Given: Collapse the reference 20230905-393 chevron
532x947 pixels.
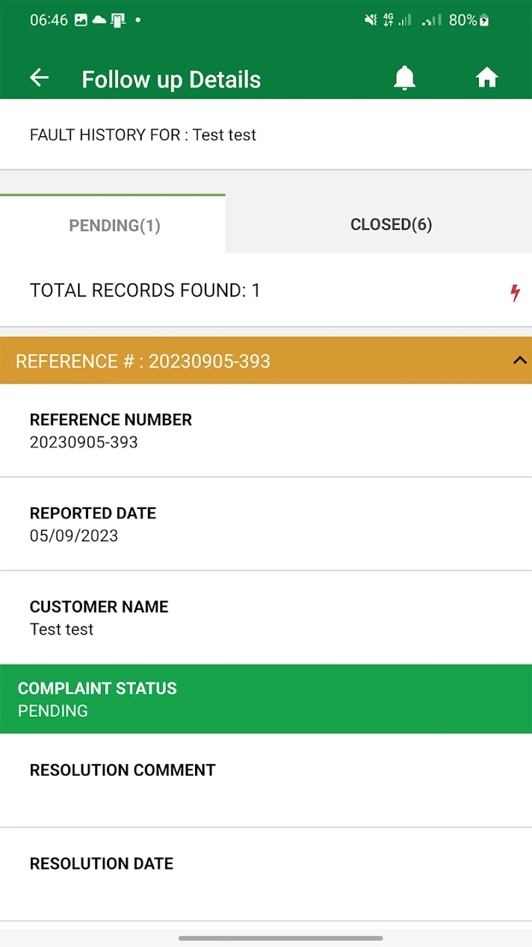Looking at the screenshot, I should coord(520,360).
